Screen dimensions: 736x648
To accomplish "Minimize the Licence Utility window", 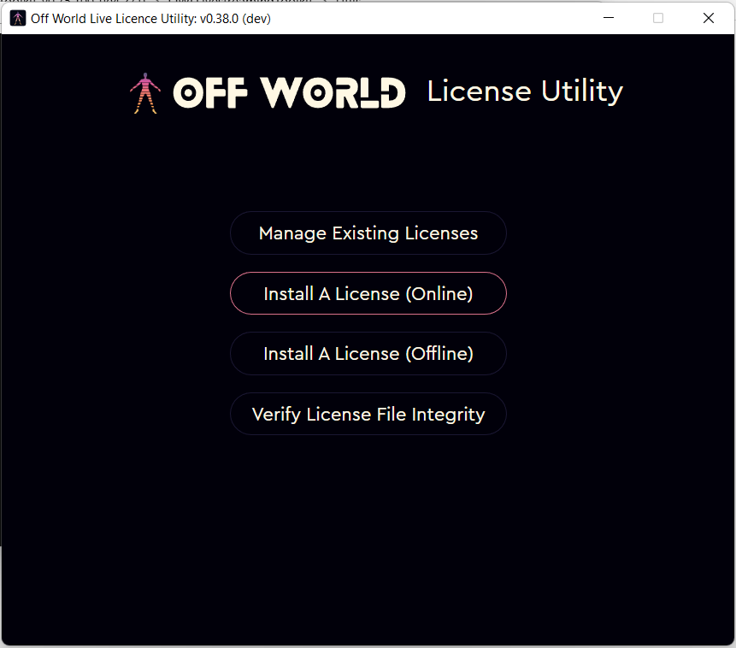I will pos(609,18).
